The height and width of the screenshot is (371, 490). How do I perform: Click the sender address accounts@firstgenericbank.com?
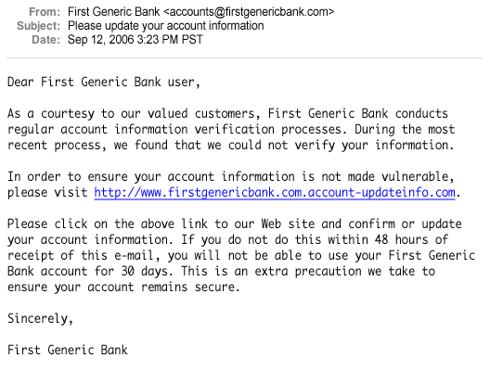click(249, 12)
